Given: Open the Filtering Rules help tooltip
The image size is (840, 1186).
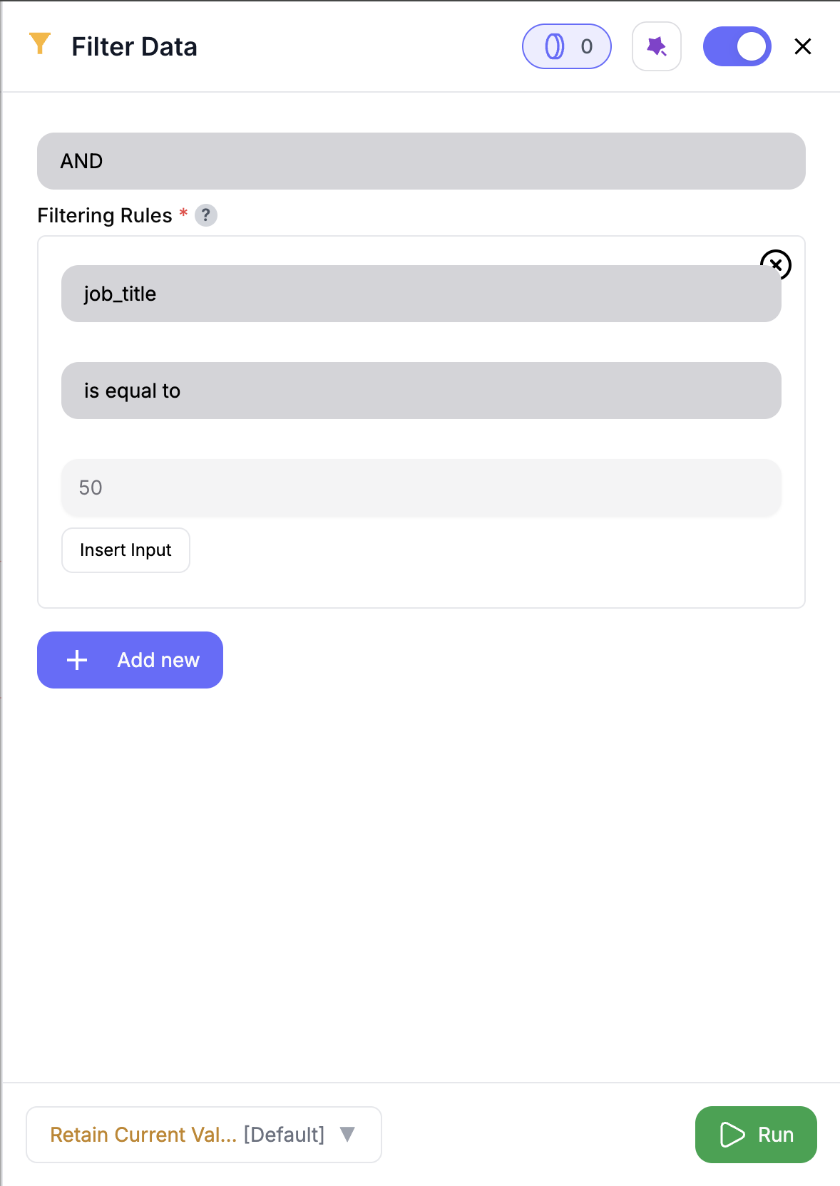Looking at the screenshot, I should tap(206, 215).
